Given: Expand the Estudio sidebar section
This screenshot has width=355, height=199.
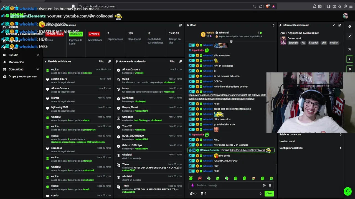Looking at the screenshot, I should pyautogui.click(x=38, y=55).
